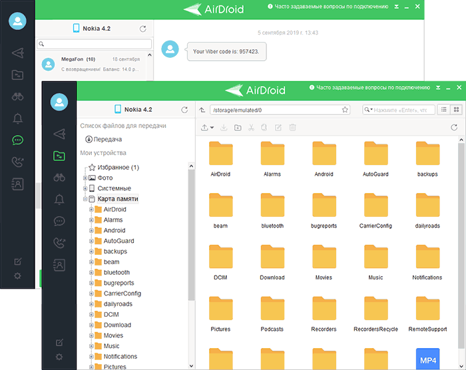Select Избранное (1) in the tree
This screenshot has width=466, height=370.
[x=118, y=167]
